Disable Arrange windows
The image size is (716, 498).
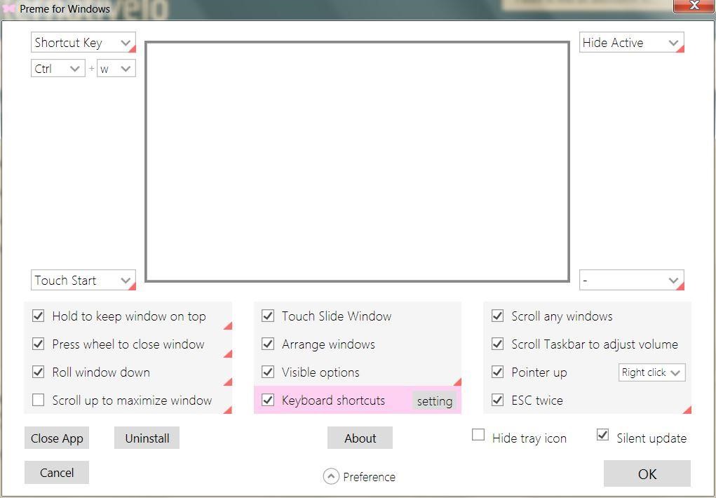[268, 344]
